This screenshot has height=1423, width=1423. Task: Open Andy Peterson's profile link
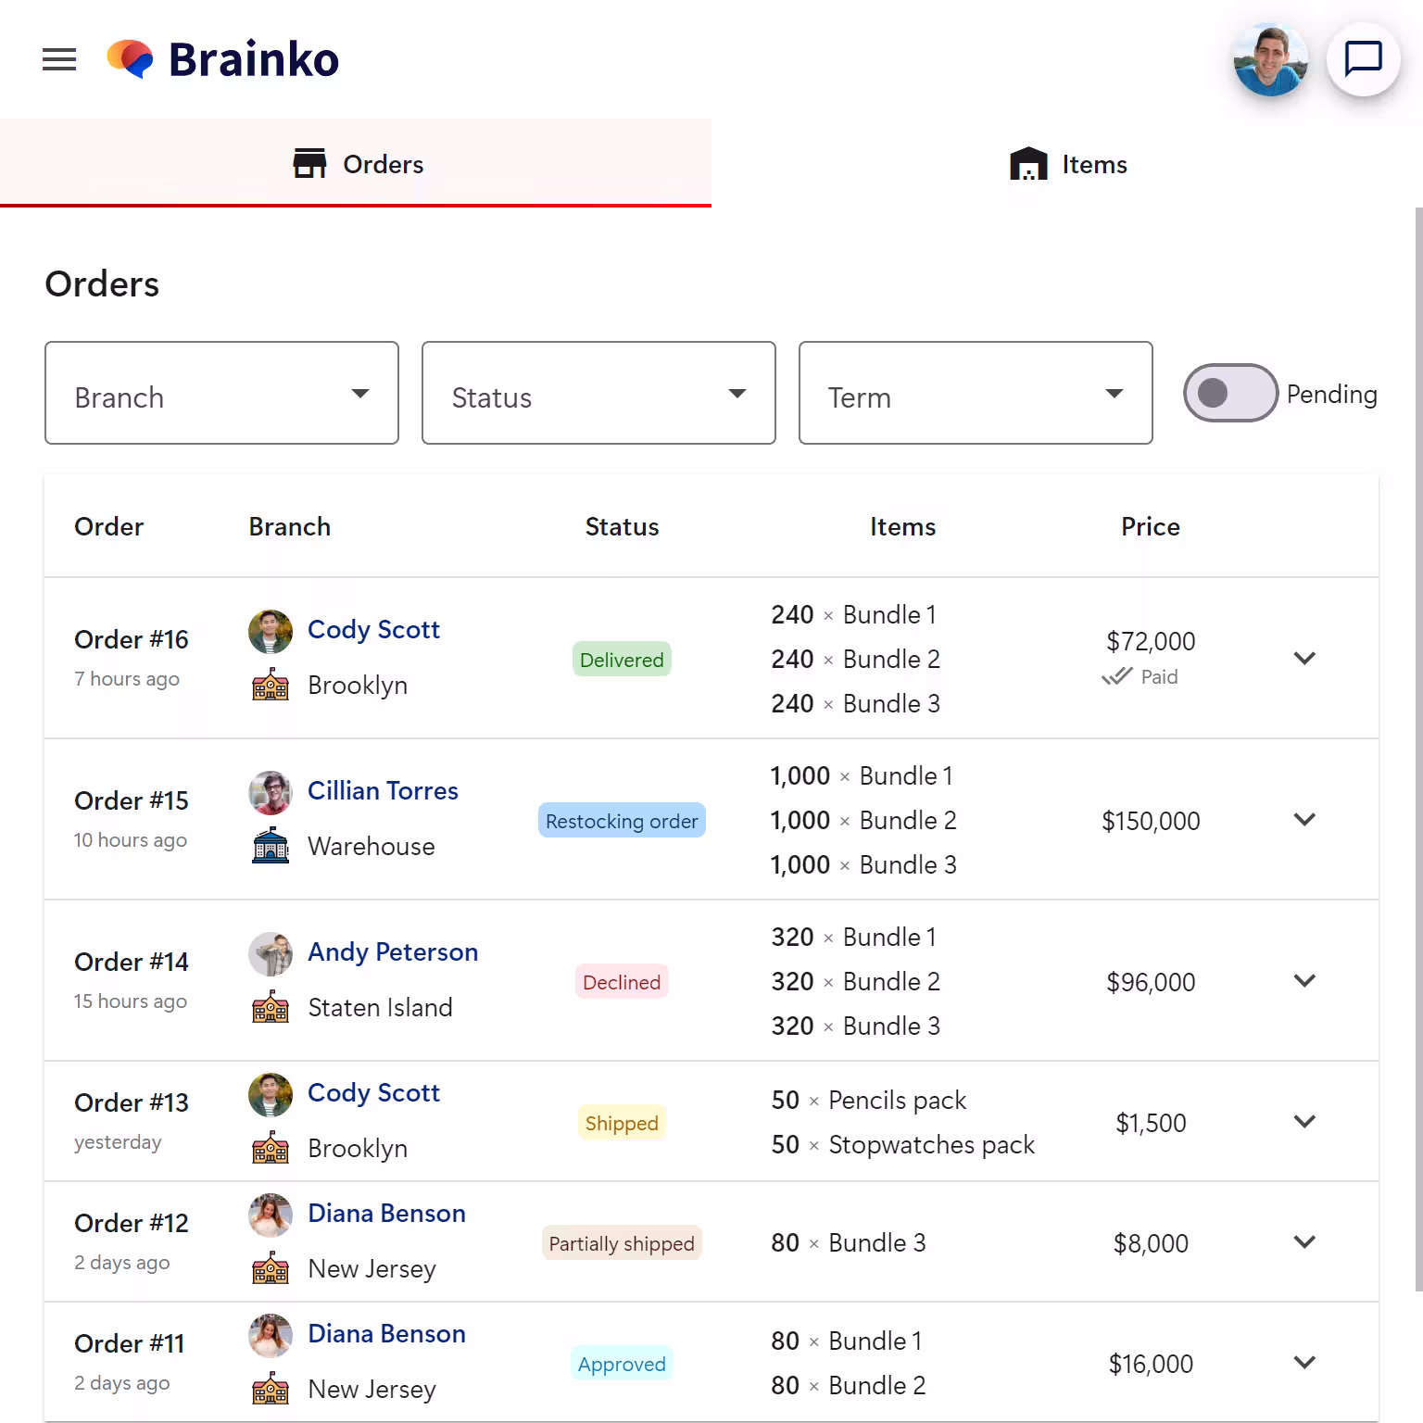point(393,951)
